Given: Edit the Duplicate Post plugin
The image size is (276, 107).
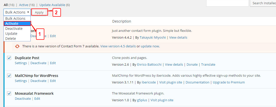Looking at the screenshot, I should [x=53, y=63].
